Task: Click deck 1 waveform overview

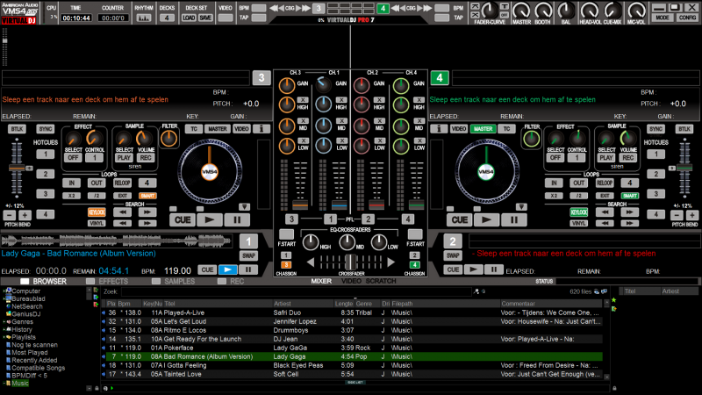Action: pyautogui.click(x=117, y=241)
